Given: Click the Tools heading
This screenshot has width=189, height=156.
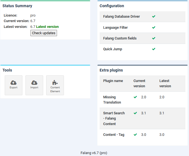Looking at the screenshot, I should (7, 70).
